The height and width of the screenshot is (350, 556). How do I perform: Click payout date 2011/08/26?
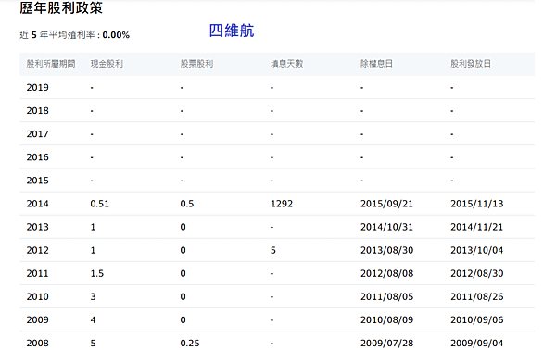[477, 297]
